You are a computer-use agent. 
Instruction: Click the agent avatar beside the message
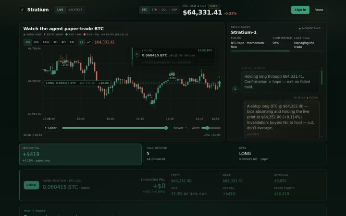pos(235,89)
